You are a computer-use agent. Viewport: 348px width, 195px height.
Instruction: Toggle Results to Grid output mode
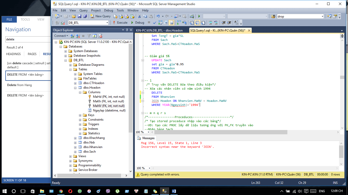click(x=197, y=23)
